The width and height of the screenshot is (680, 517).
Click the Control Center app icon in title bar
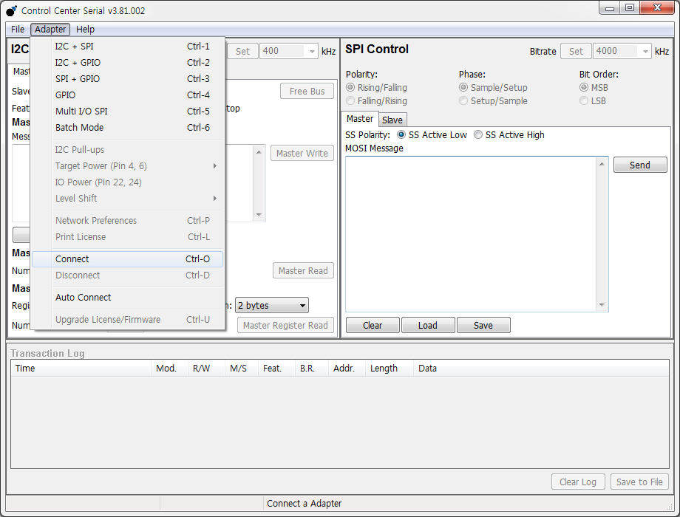(12, 10)
